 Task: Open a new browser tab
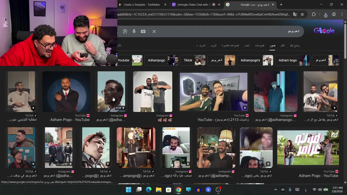point(281,5)
